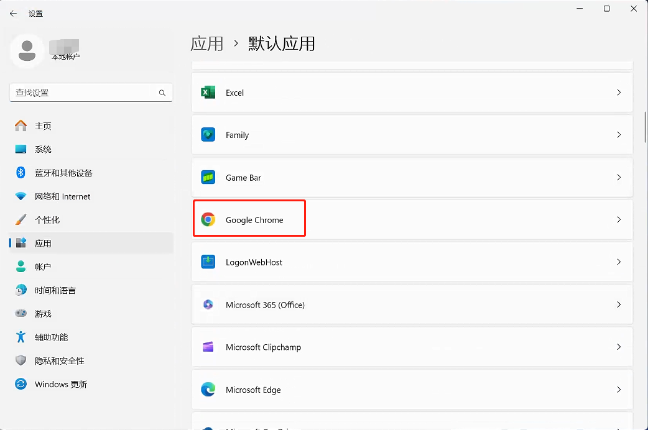The image size is (648, 430).
Task: Click the 本地帐户 label under the username
Action: 65,57
